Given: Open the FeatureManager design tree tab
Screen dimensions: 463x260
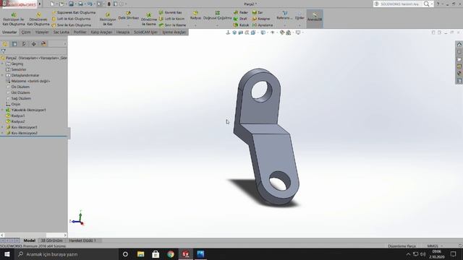Looking at the screenshot, I should 5,44.
